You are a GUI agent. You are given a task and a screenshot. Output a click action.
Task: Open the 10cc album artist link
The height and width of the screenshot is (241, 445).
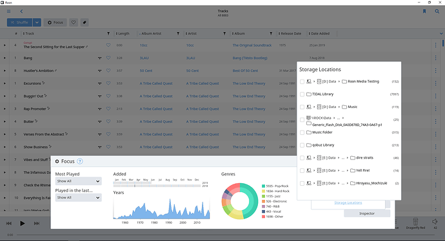(x=143, y=45)
